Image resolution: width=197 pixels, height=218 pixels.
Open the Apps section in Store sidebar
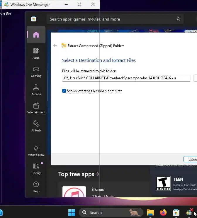36,53
